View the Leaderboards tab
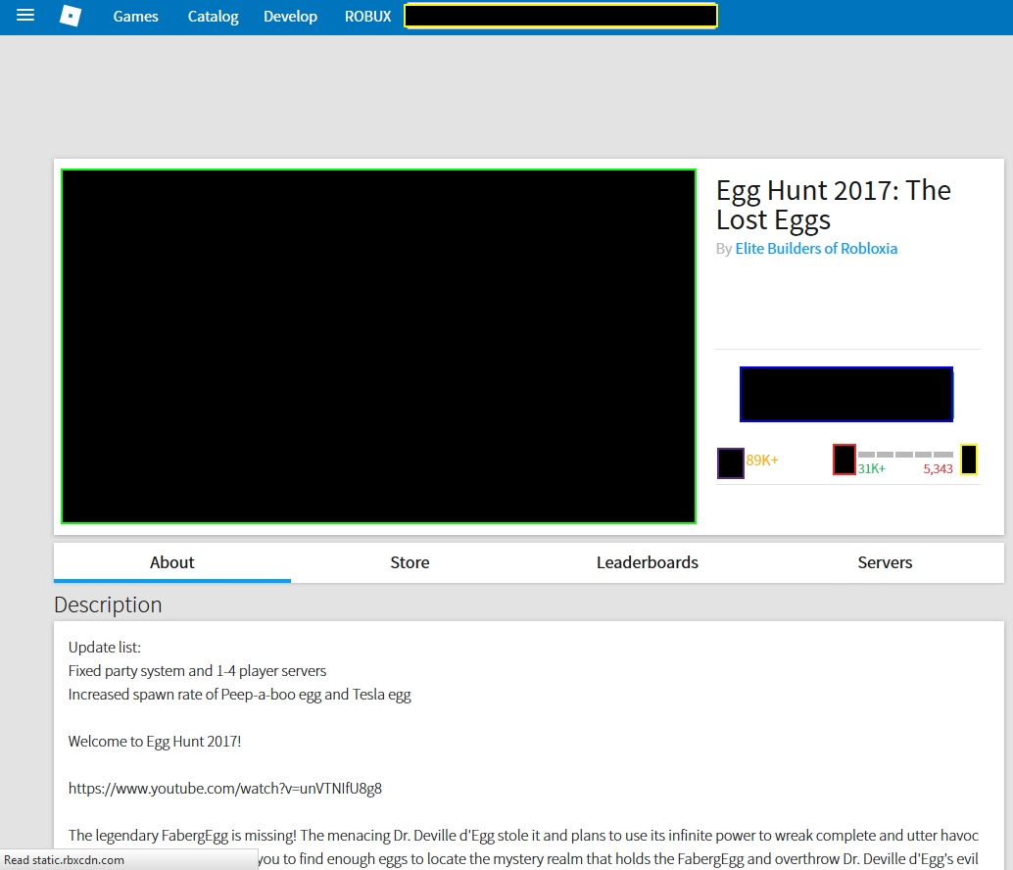Viewport: 1013px width, 870px height. click(x=648, y=562)
